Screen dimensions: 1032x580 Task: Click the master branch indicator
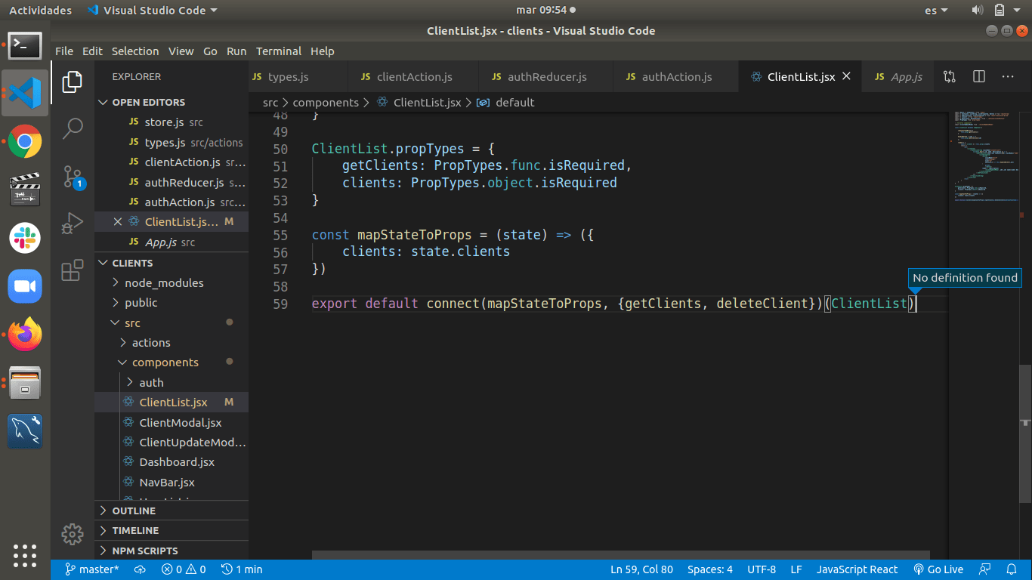pos(92,569)
